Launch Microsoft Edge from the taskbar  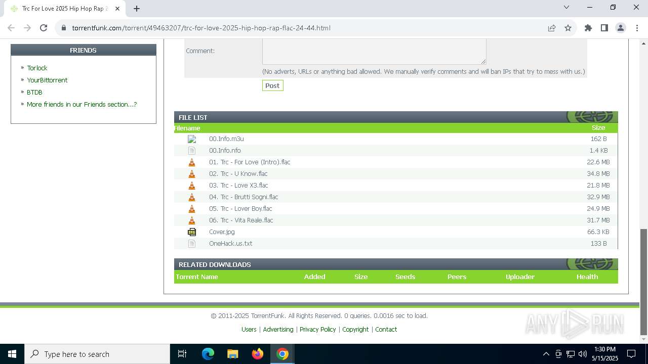[x=208, y=354]
